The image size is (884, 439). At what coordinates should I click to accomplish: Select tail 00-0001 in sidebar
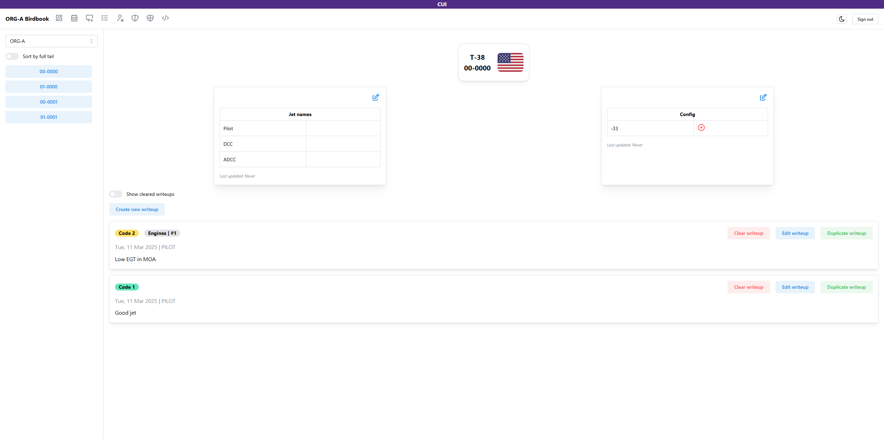[x=49, y=102]
